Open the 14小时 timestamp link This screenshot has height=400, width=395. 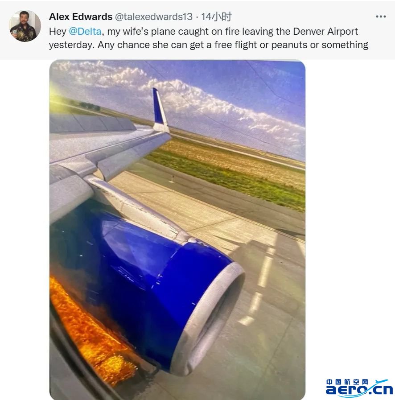pyautogui.click(x=216, y=16)
